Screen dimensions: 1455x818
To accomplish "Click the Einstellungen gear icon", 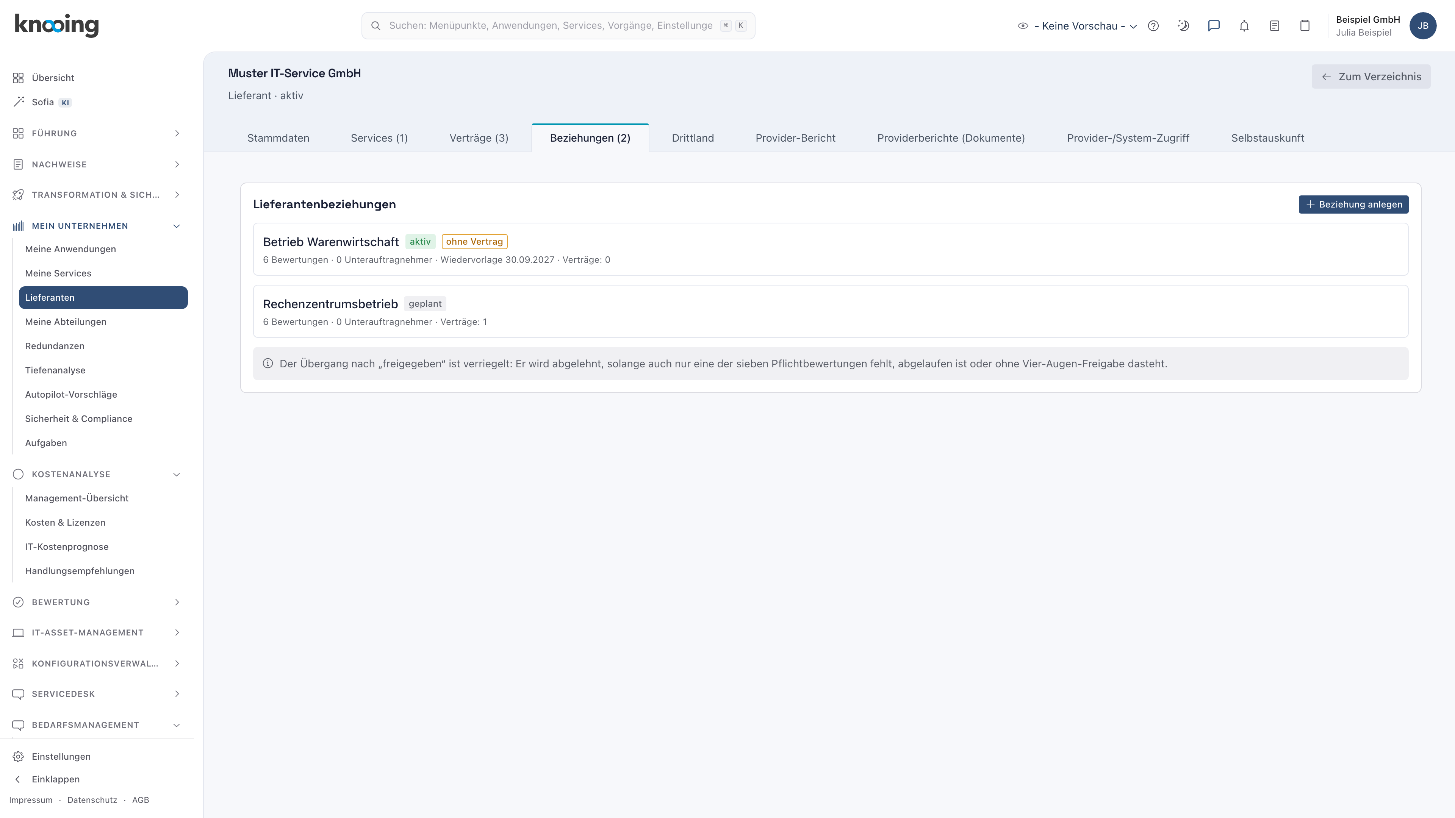I will 18,757.
